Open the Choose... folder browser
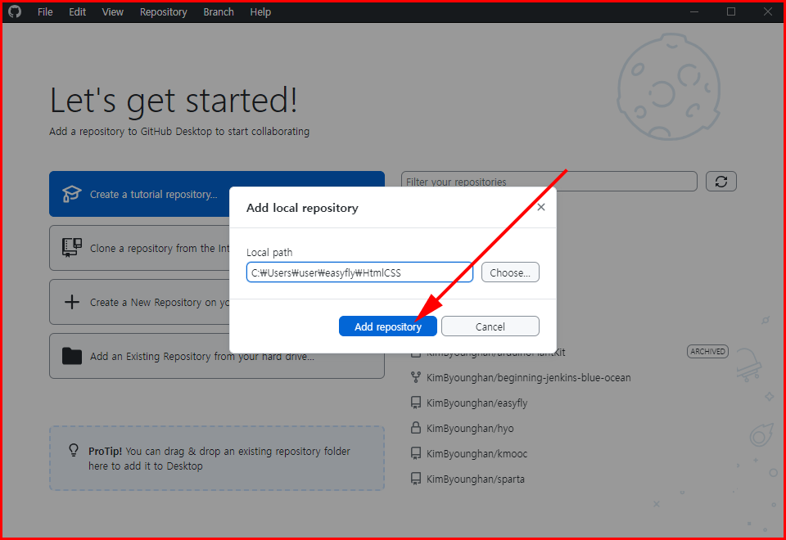The width and height of the screenshot is (786, 540). [510, 272]
